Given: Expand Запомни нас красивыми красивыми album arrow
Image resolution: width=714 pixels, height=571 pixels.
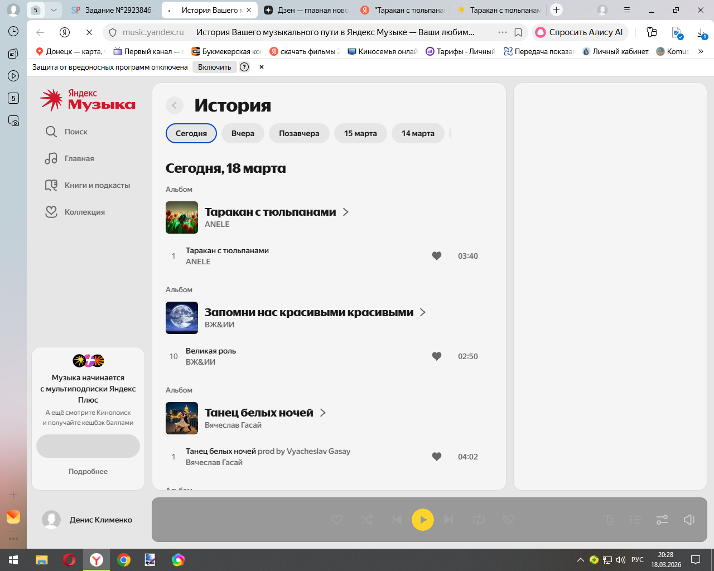Looking at the screenshot, I should click(423, 312).
